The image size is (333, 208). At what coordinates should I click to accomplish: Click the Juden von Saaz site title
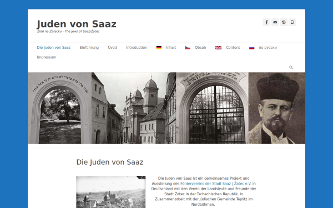click(77, 24)
